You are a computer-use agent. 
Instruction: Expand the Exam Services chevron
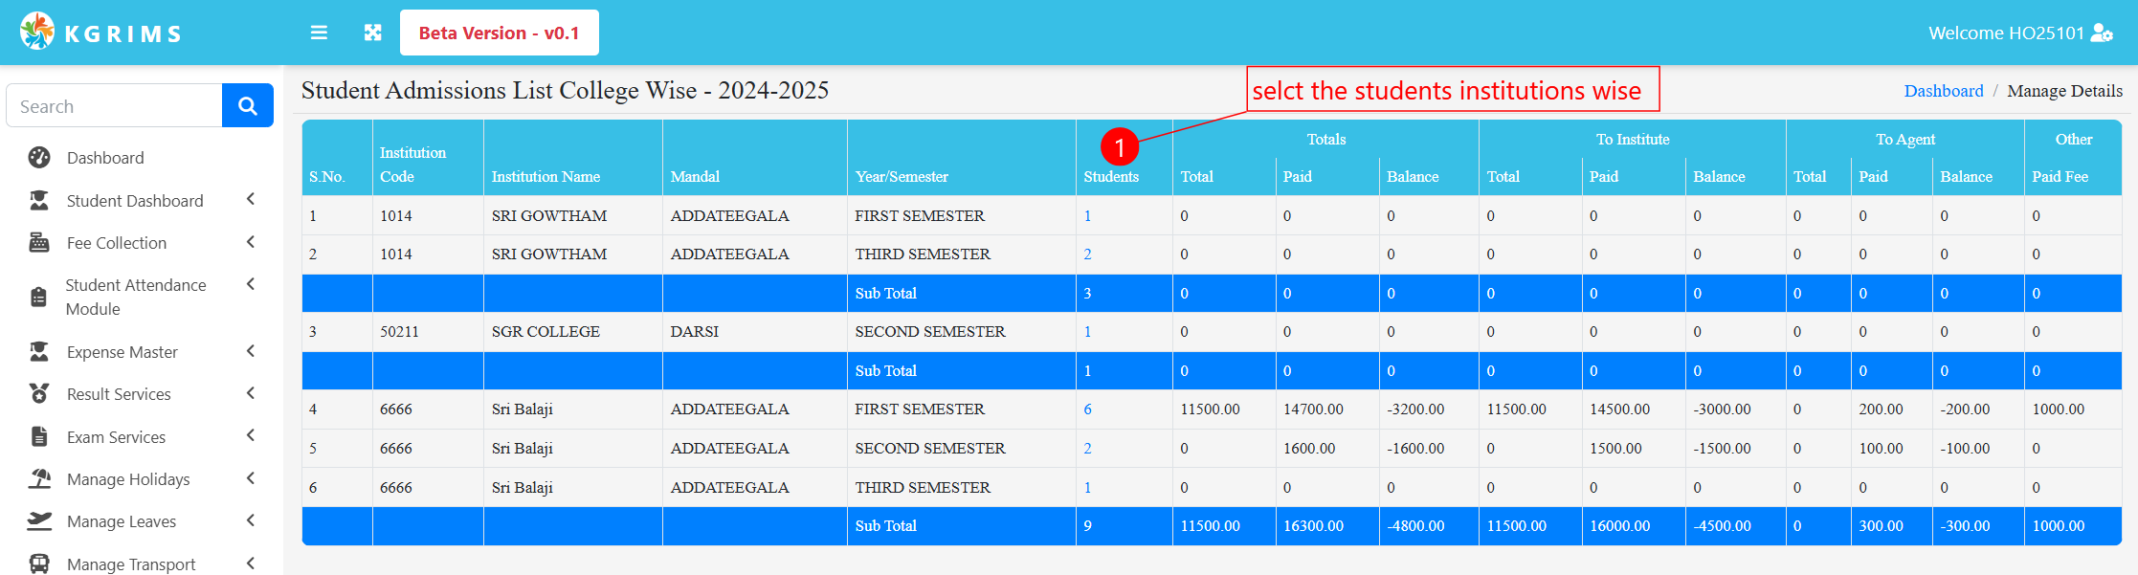[x=251, y=435]
